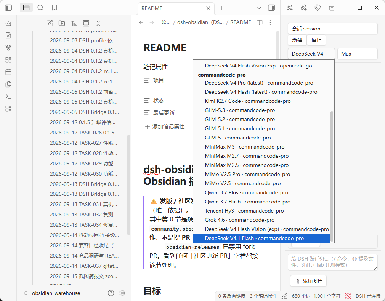Select highlighted DeepSeek V4.1 Flash option
Image resolution: width=385 pixels, height=301 pixels.
[x=261, y=238]
